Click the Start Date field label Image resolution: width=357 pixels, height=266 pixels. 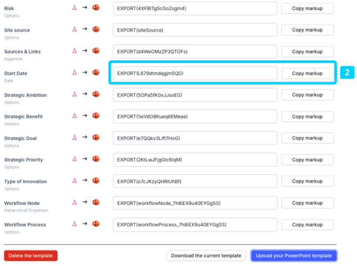pyautogui.click(x=15, y=73)
